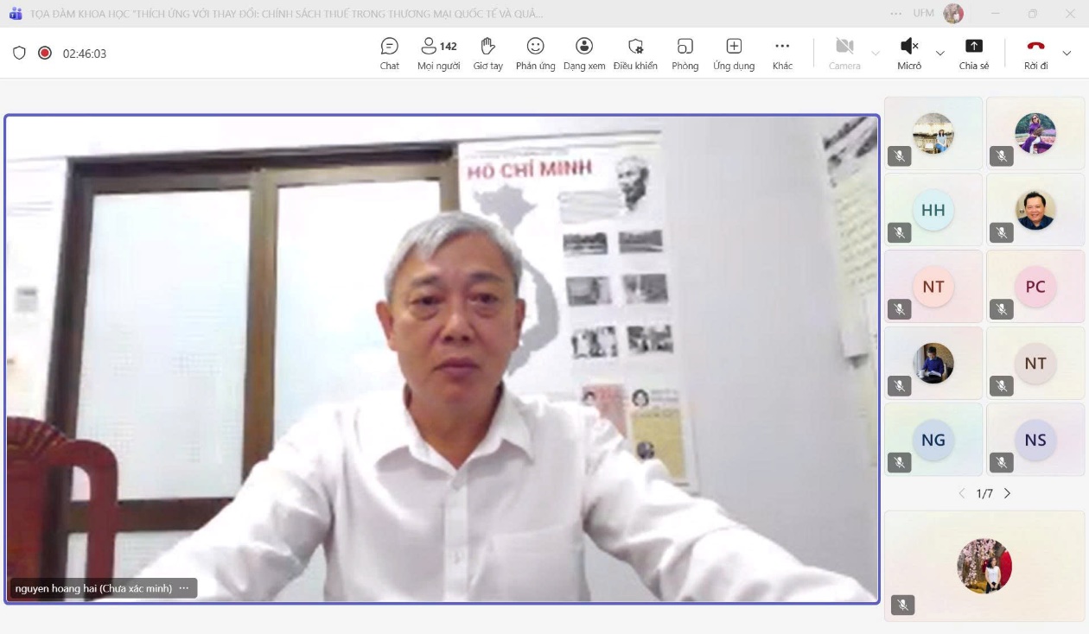Expand Micrô audio options dropdown

coord(940,54)
